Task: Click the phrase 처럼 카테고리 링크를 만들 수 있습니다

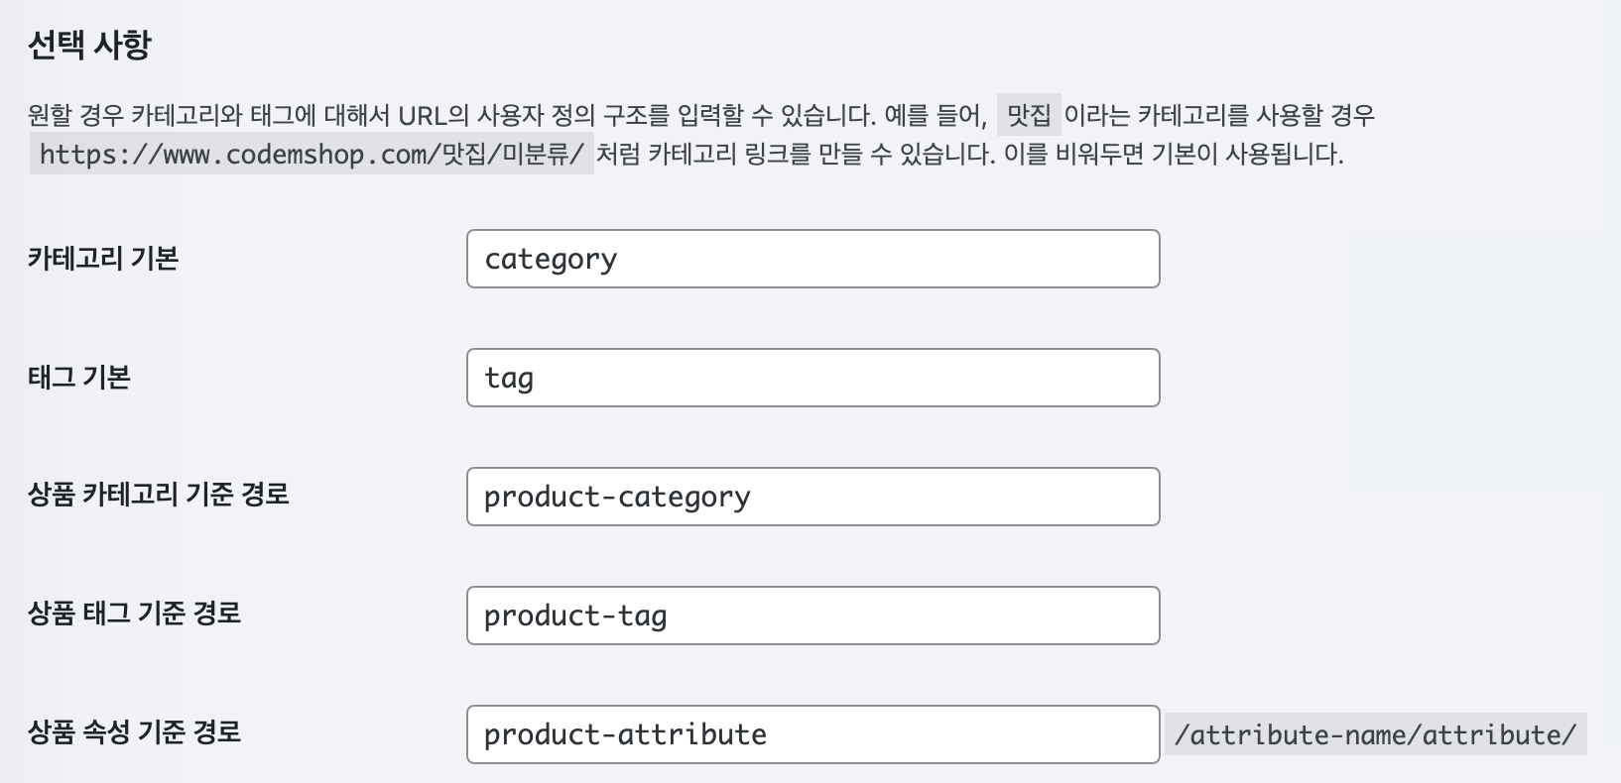Action: pyautogui.click(x=795, y=154)
